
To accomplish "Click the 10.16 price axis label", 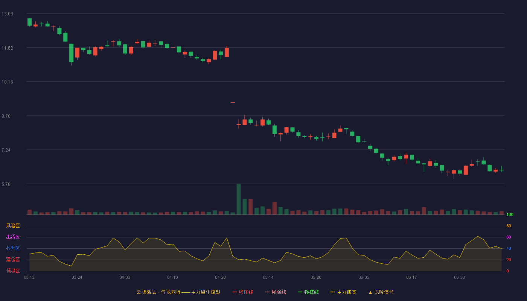I will tap(7, 82).
